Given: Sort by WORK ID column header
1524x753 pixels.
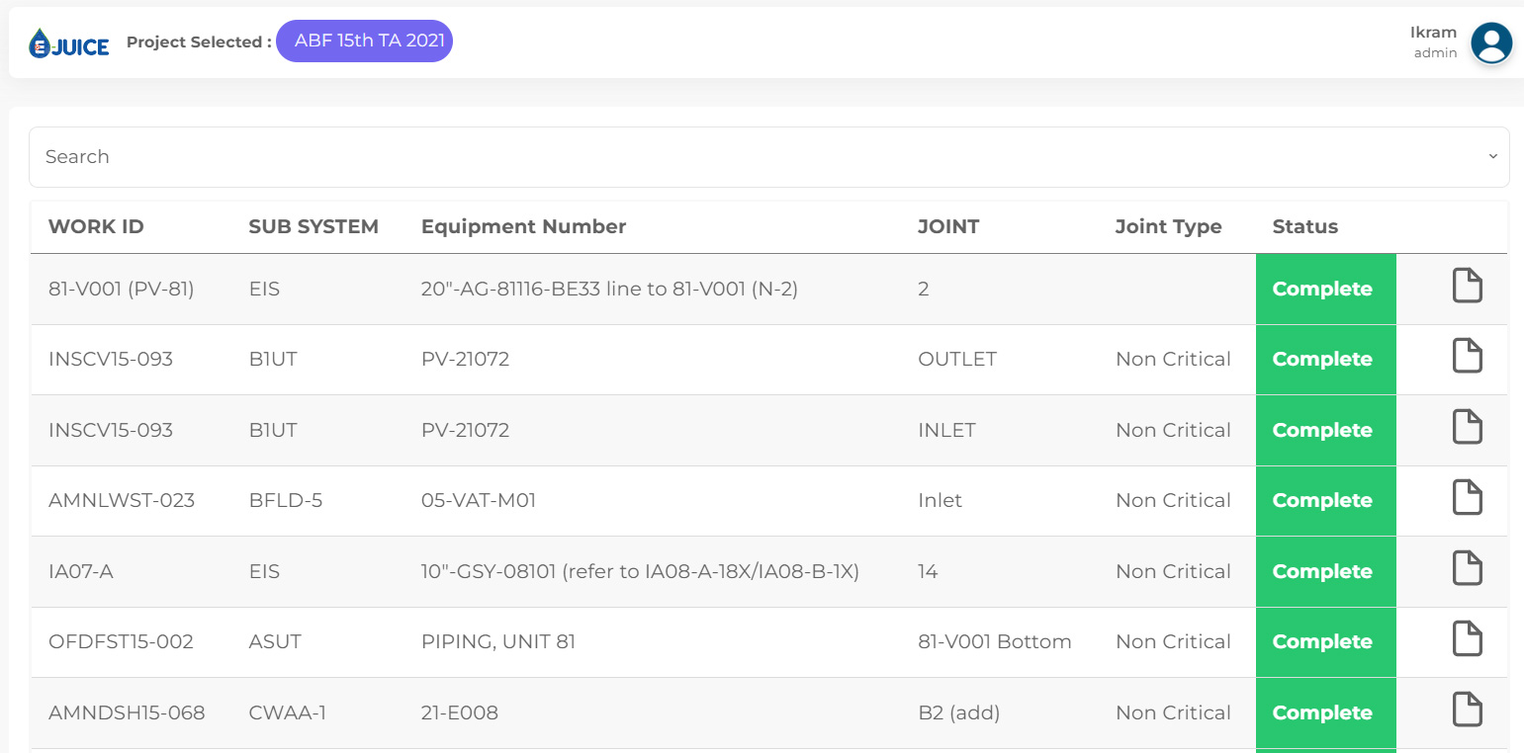Looking at the screenshot, I should pos(96,226).
